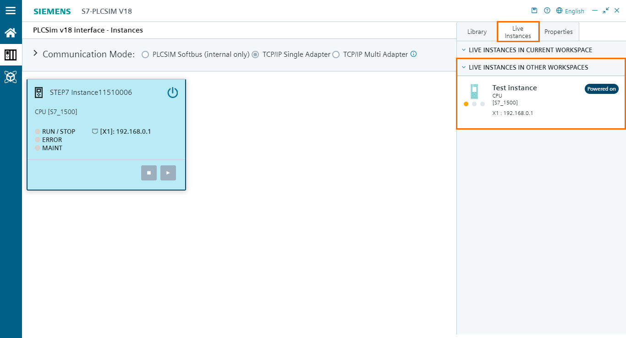Stop the instance with the square button
The image size is (626, 338).
(x=148, y=173)
